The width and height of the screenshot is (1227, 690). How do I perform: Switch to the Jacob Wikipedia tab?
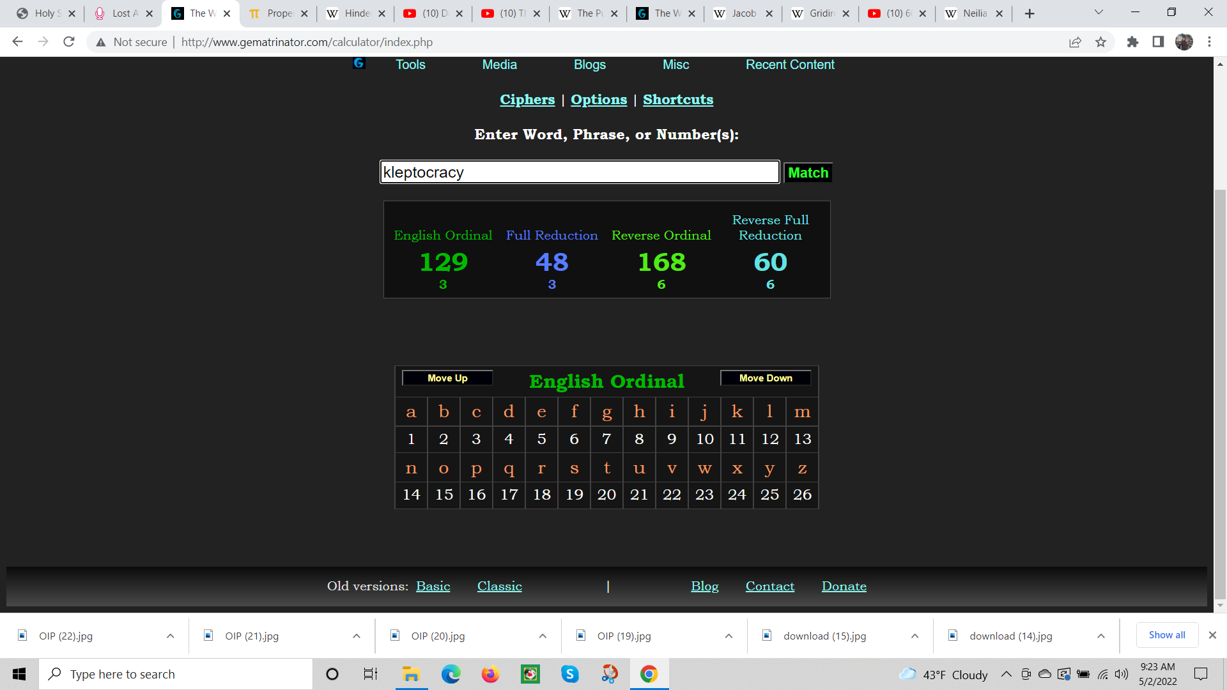(743, 13)
